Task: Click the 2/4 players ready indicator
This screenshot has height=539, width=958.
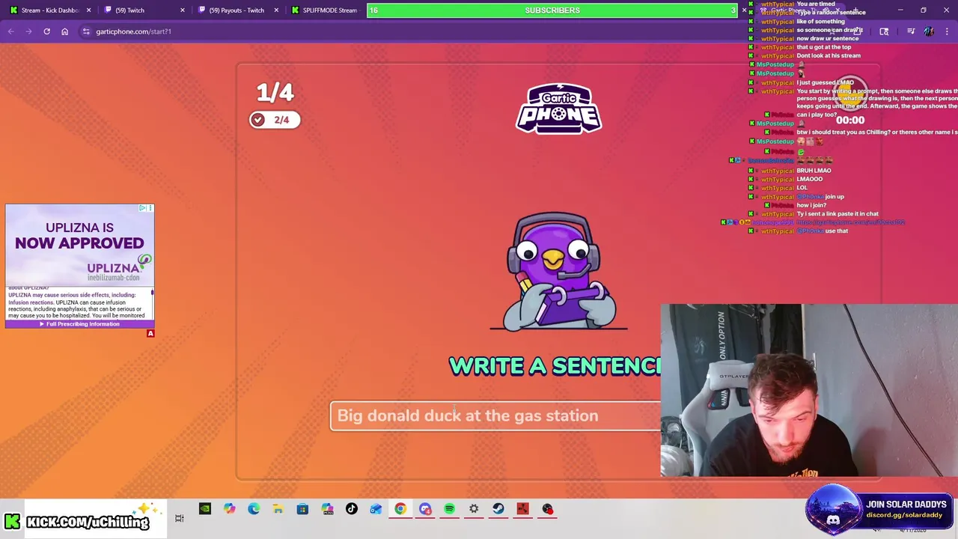Action: click(275, 120)
